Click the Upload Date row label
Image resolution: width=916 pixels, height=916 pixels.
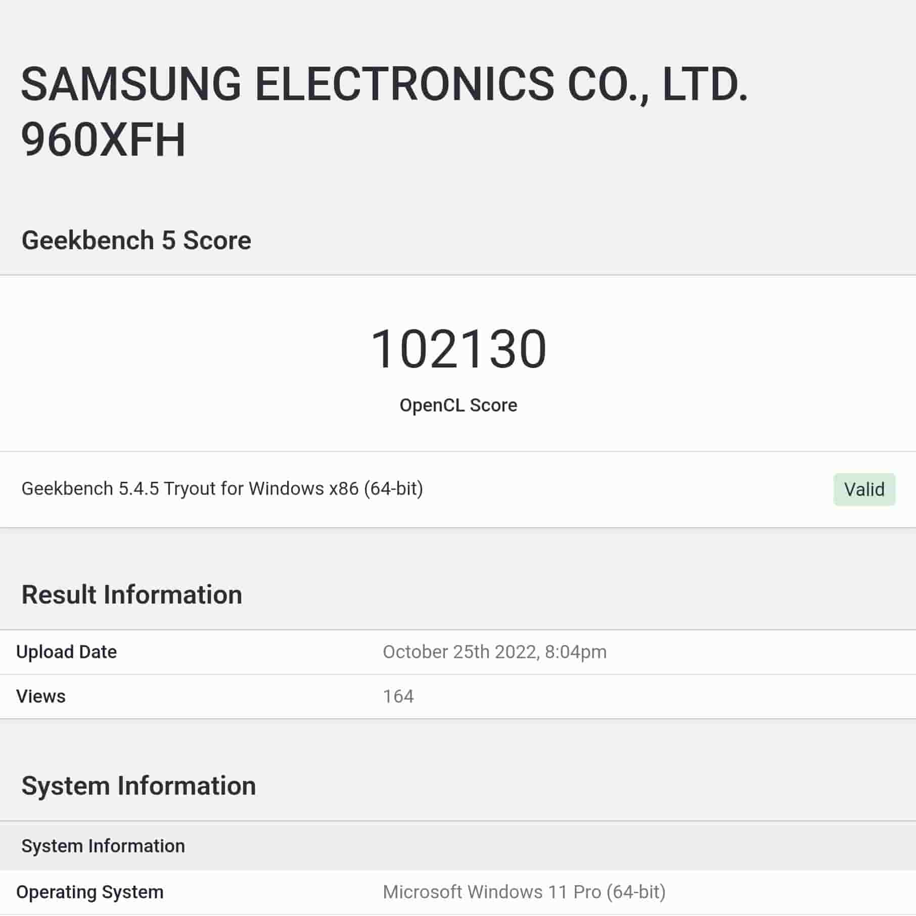[x=67, y=652]
